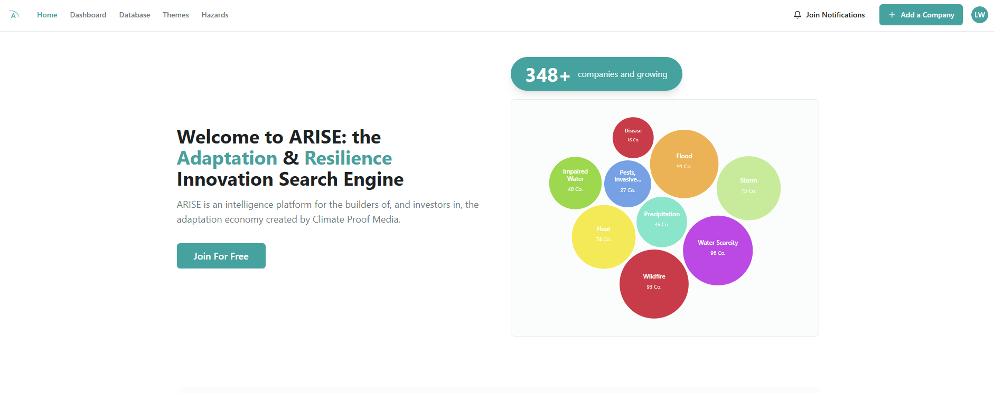Screen dimensions: 994x393
Task: Open the Dashboard page
Action: (88, 15)
